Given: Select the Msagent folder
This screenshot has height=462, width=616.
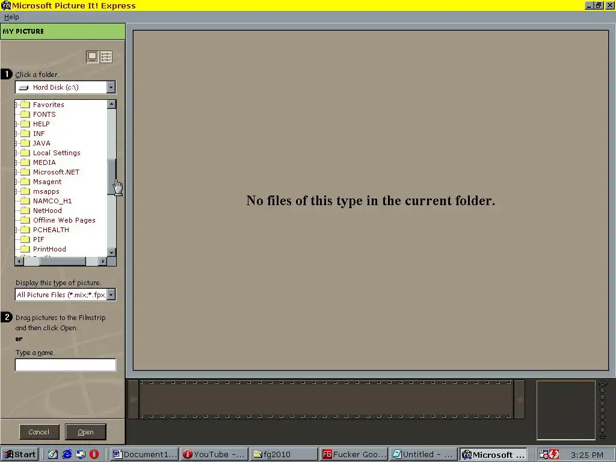Looking at the screenshot, I should [x=47, y=182].
